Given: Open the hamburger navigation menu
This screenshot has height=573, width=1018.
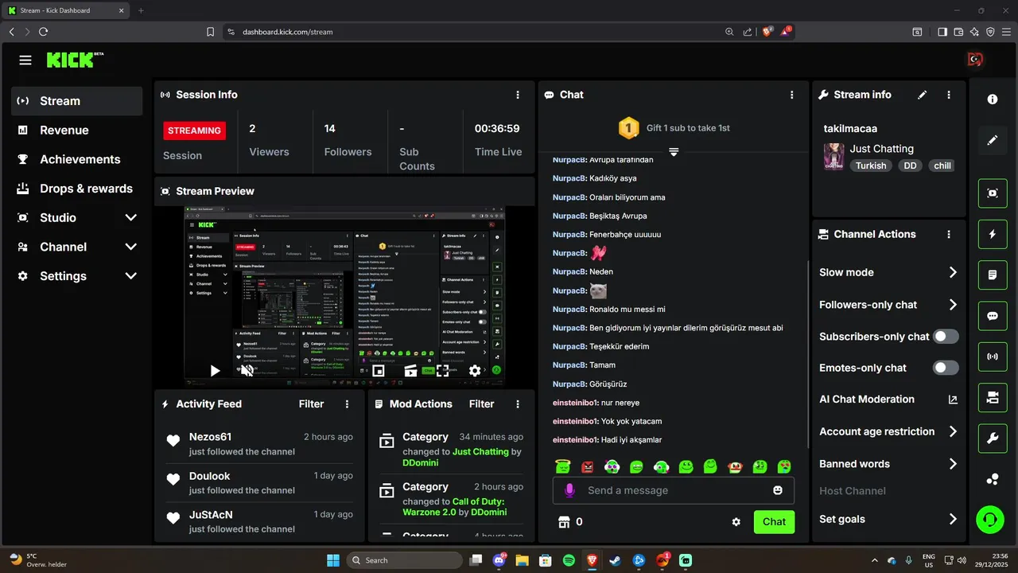Looking at the screenshot, I should [25, 60].
